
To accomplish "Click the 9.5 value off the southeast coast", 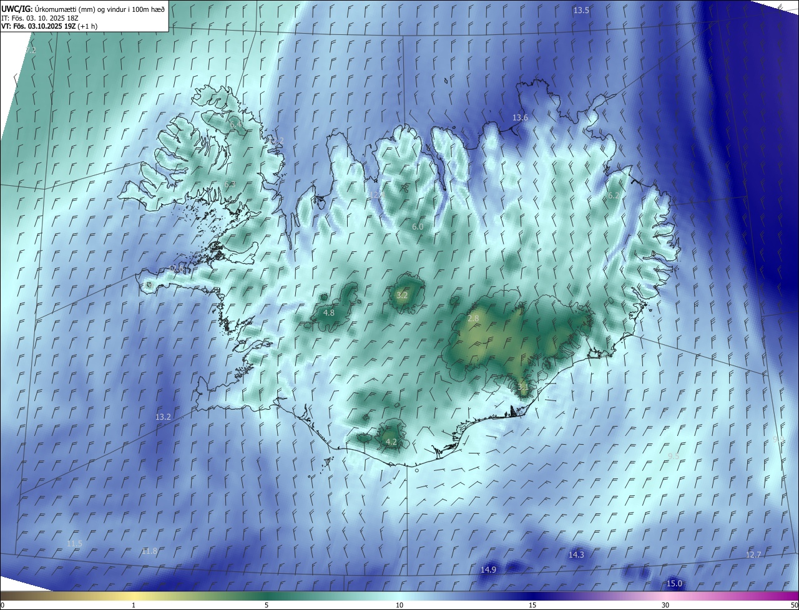I will pyautogui.click(x=674, y=457).
